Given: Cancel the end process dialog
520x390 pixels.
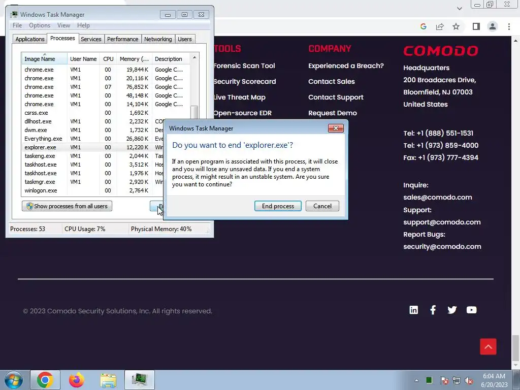Looking at the screenshot, I should coord(322,206).
